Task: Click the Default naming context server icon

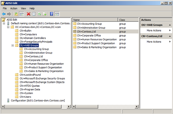Action: pyautogui.click(x=8, y=23)
